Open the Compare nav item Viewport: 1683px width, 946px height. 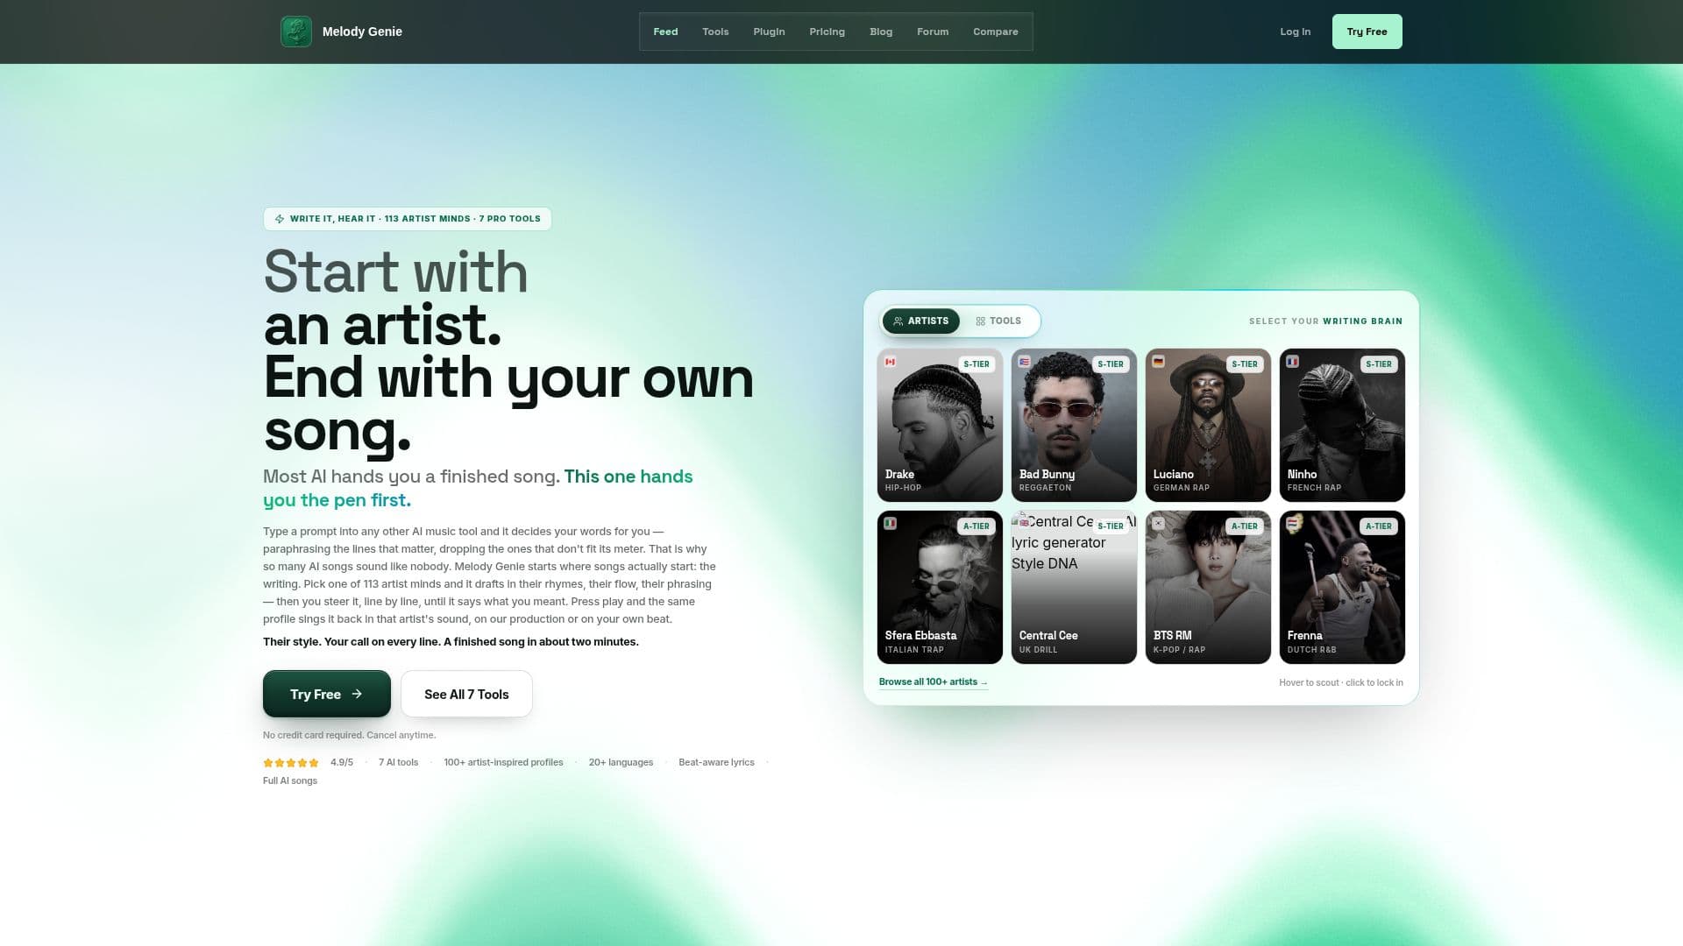[x=995, y=32]
